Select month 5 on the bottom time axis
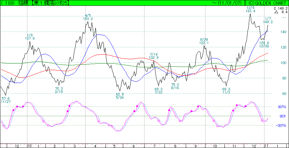This screenshot has width=289, height=148. click(114, 146)
